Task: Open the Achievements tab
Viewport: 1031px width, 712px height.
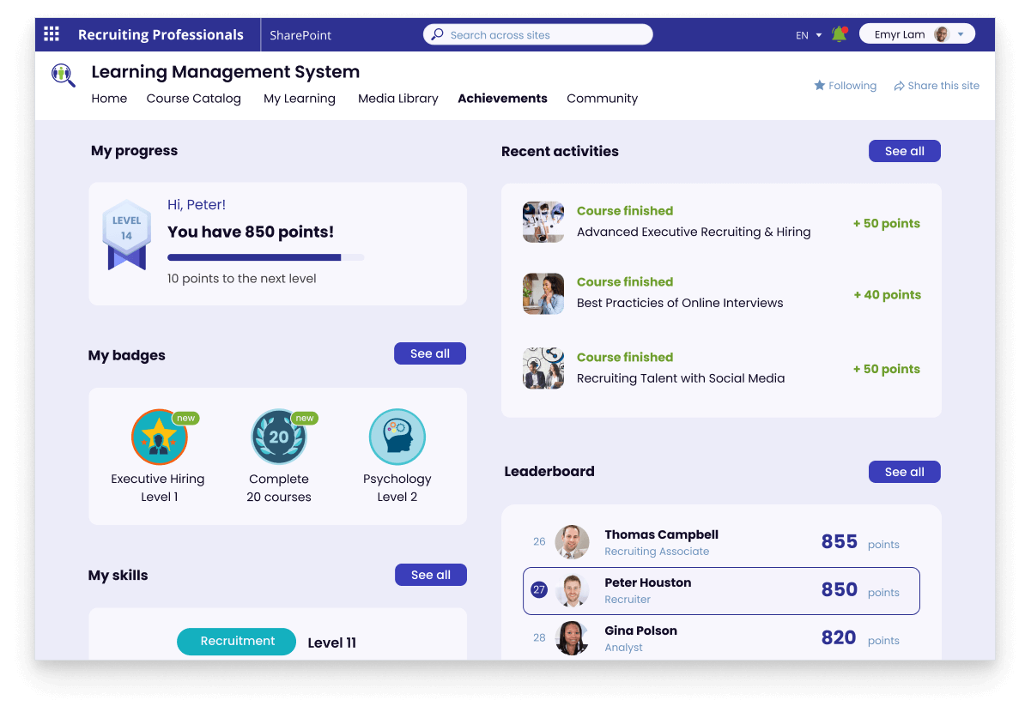Action: tap(502, 99)
